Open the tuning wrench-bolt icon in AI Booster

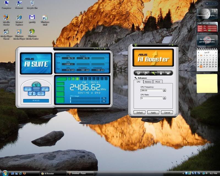(x=146, y=73)
